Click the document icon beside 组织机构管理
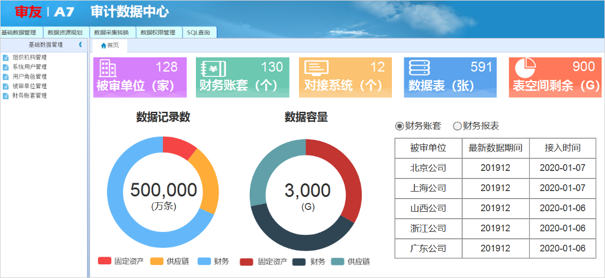Screen dimensions: 605x278 (6, 58)
